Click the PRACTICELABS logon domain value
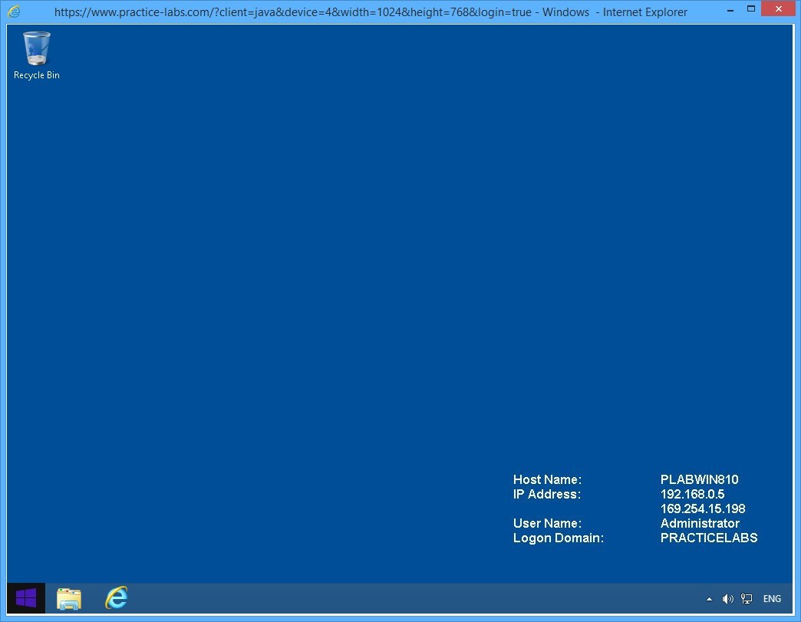 coord(708,538)
